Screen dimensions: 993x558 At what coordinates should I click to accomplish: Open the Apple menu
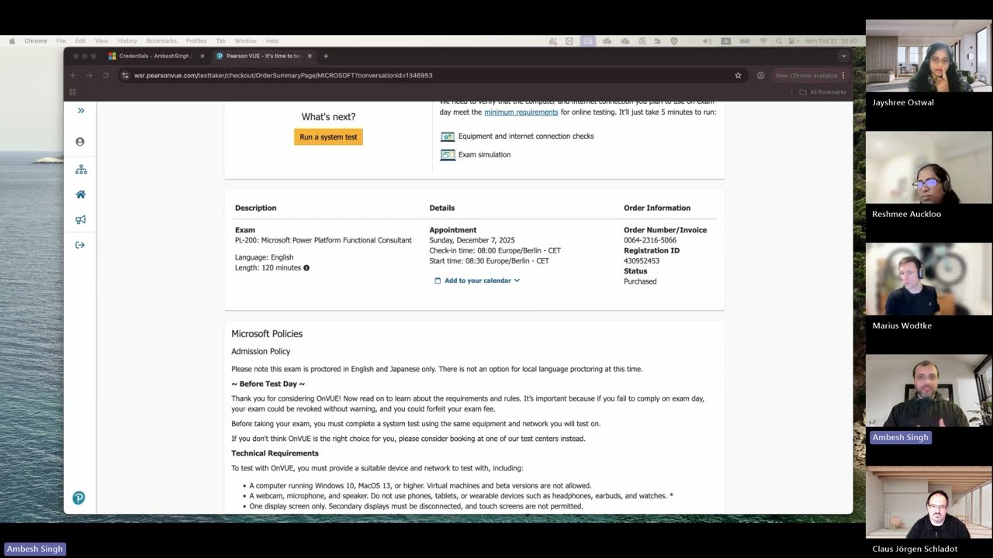click(x=12, y=41)
